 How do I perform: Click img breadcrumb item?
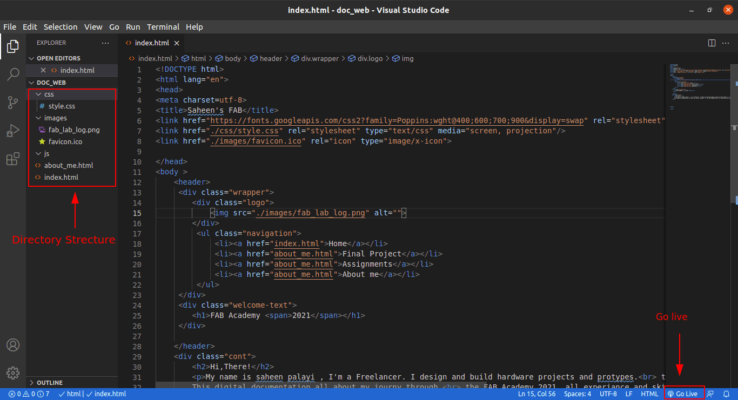coord(403,58)
